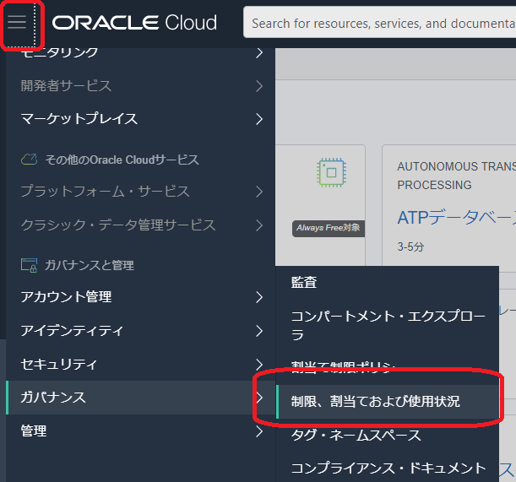Expand the アイデンティティ submenu chevron

[259, 331]
